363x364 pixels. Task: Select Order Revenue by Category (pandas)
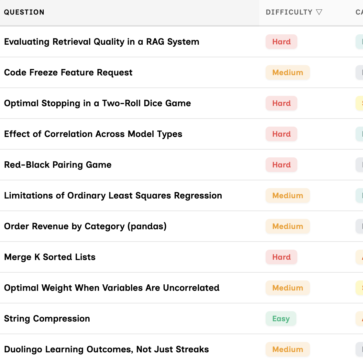[85, 226]
